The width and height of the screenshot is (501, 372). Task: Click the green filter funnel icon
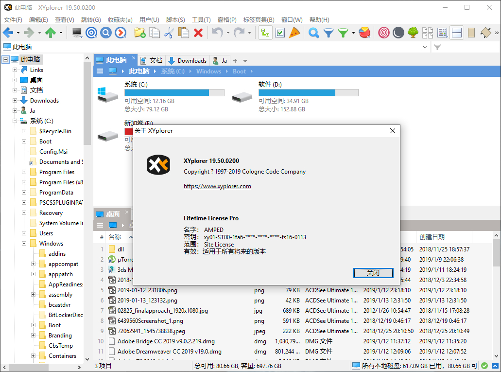coord(343,33)
